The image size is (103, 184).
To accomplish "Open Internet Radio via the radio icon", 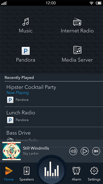I will tap(77, 22).
